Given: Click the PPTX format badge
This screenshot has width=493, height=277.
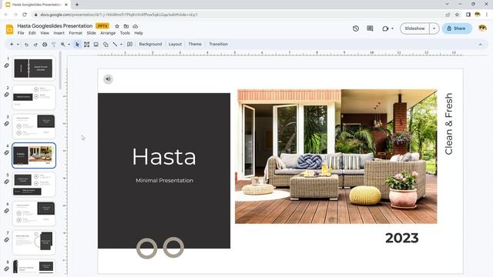Looking at the screenshot, I should pyautogui.click(x=102, y=26).
